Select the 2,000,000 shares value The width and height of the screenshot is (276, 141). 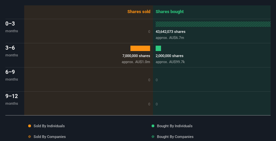point(169,56)
